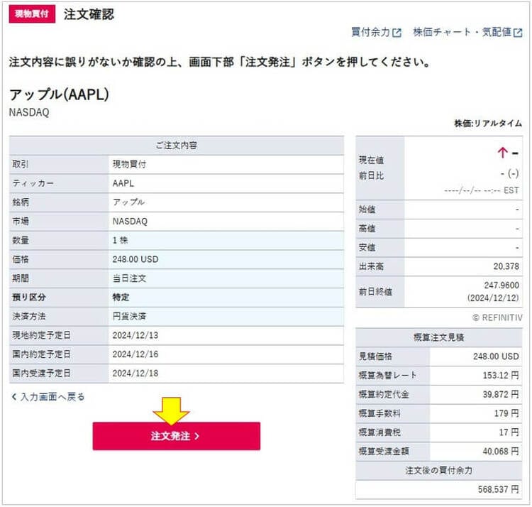
Task: Click the 株価:リアルタイム label
Action: click(x=488, y=124)
